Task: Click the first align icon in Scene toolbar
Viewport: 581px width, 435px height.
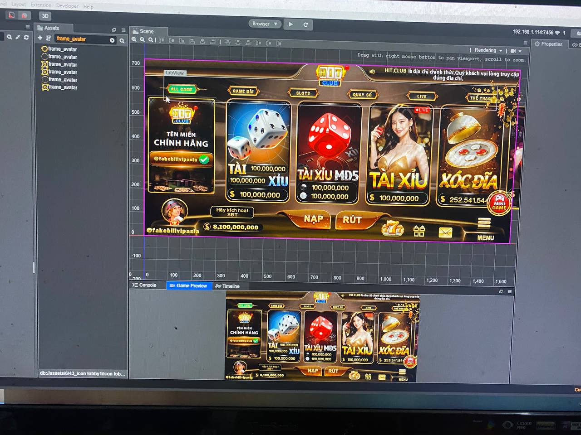Action: click(x=161, y=40)
